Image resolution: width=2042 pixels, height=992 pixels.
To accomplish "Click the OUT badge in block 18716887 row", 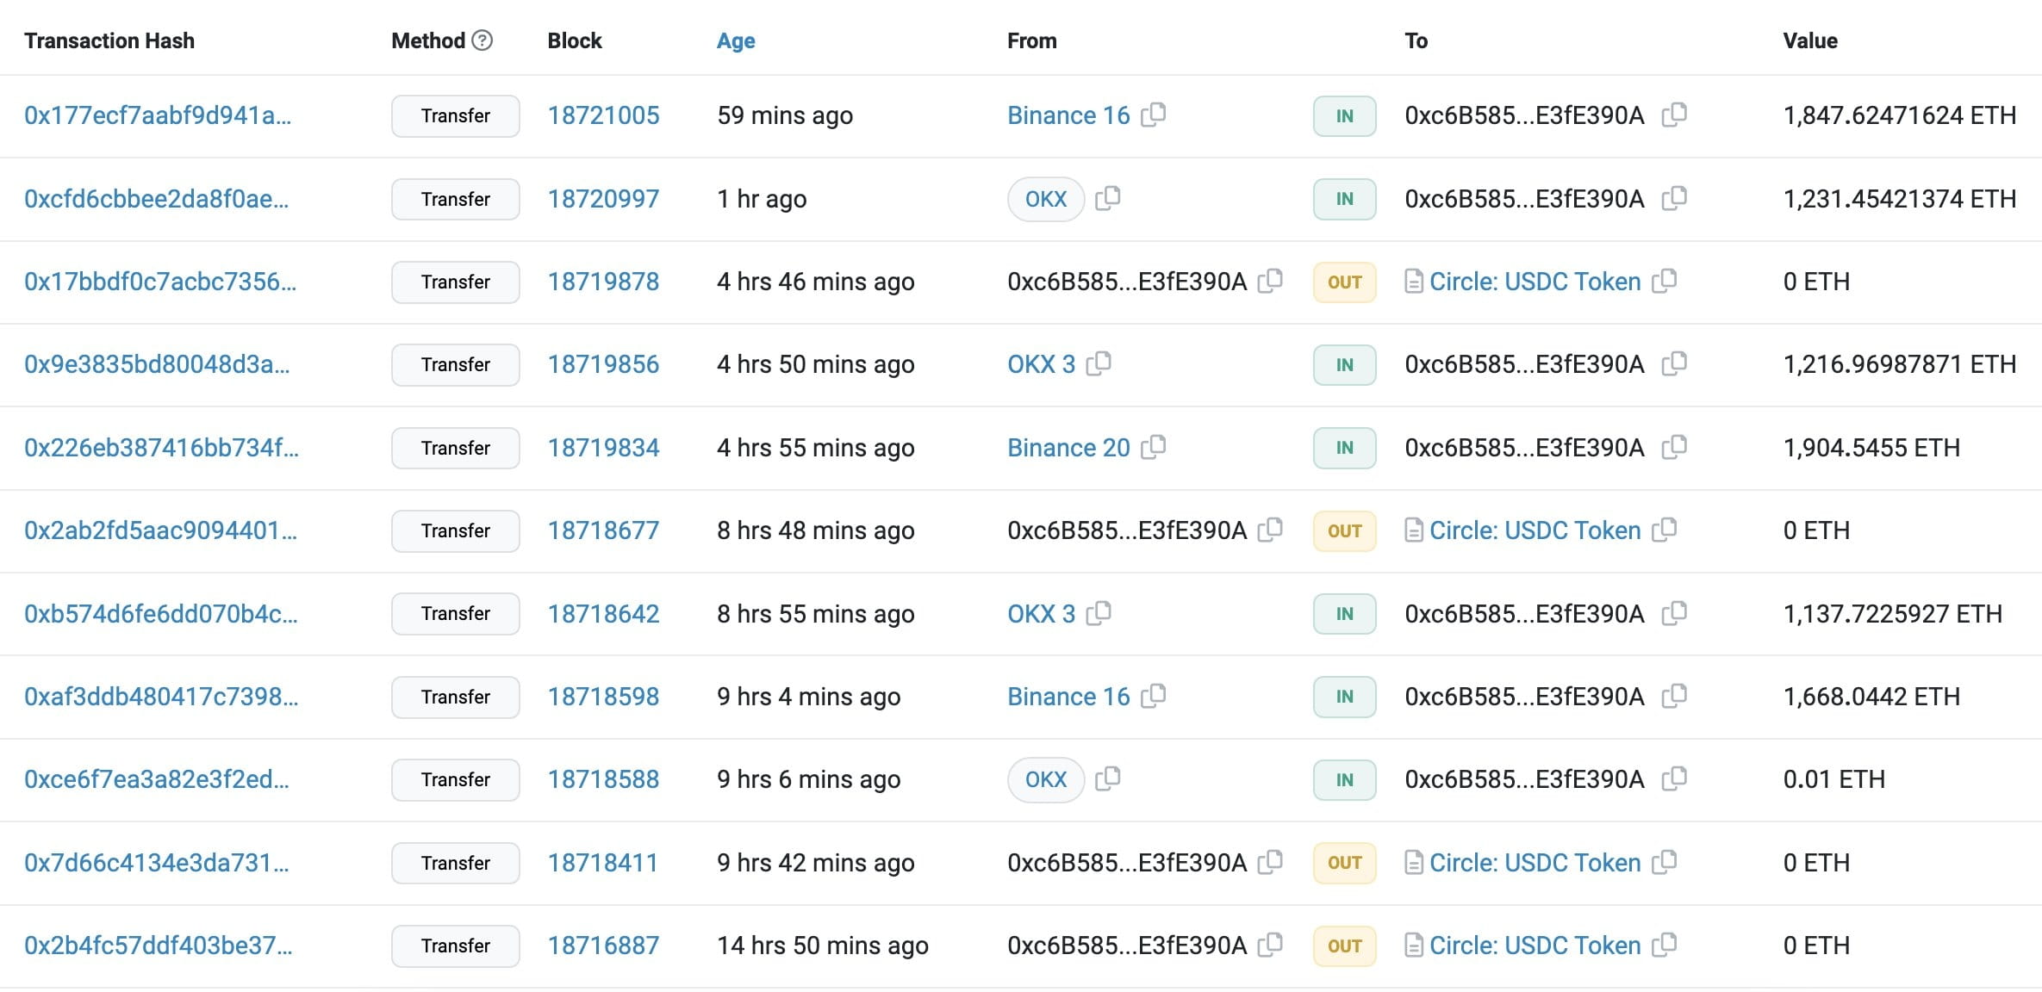I will click(1344, 945).
